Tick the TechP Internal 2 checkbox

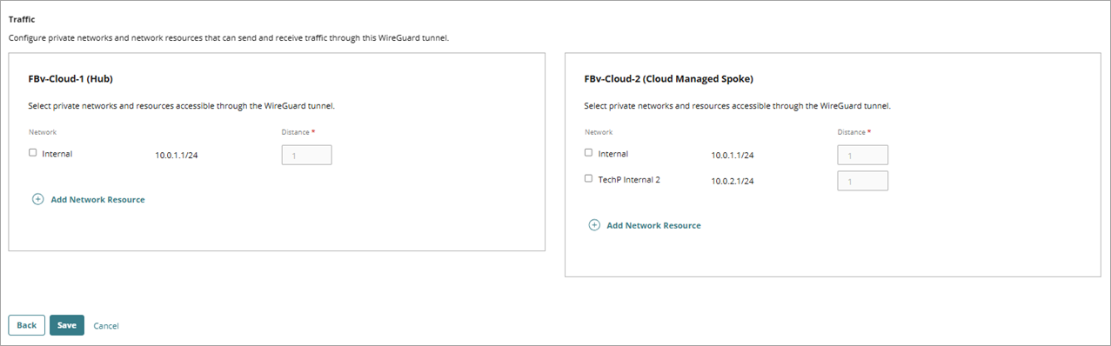(588, 179)
